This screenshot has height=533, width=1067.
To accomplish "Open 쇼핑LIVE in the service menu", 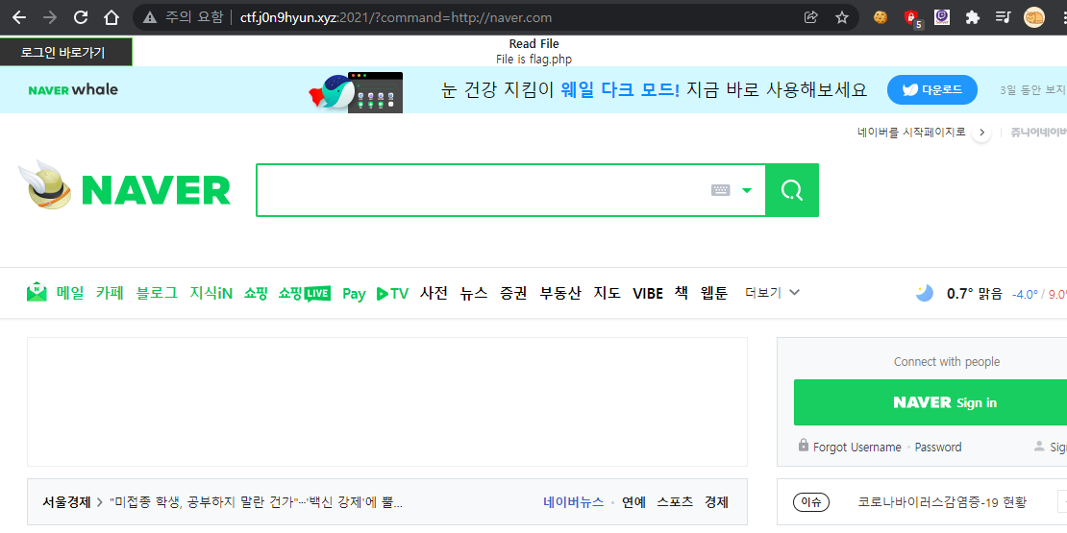I will (304, 293).
